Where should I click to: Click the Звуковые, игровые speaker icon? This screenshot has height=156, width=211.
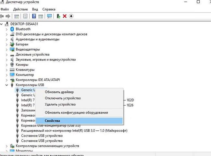(x=12, y=59)
